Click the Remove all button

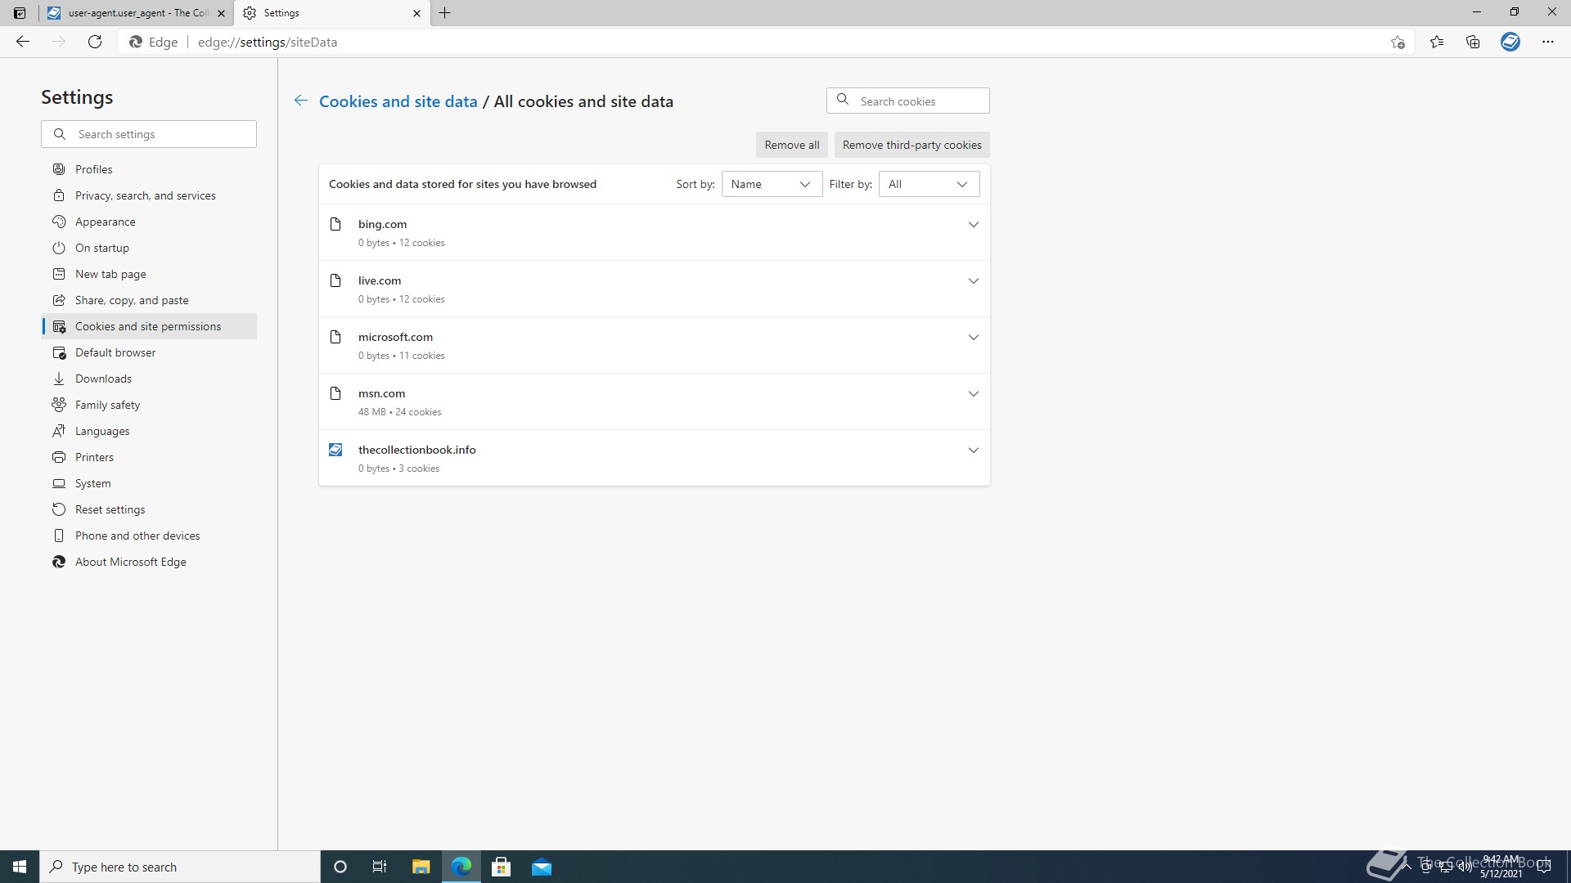791,145
